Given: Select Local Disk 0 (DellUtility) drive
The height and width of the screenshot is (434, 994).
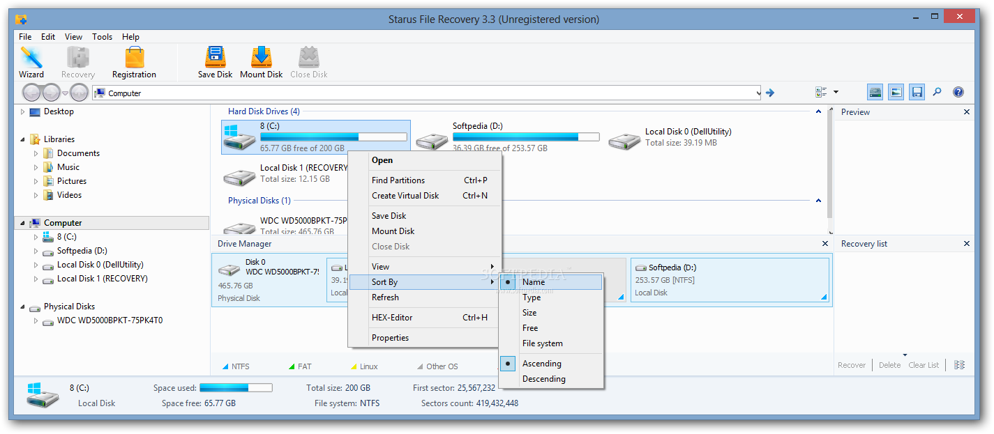Looking at the screenshot, I should [x=672, y=137].
